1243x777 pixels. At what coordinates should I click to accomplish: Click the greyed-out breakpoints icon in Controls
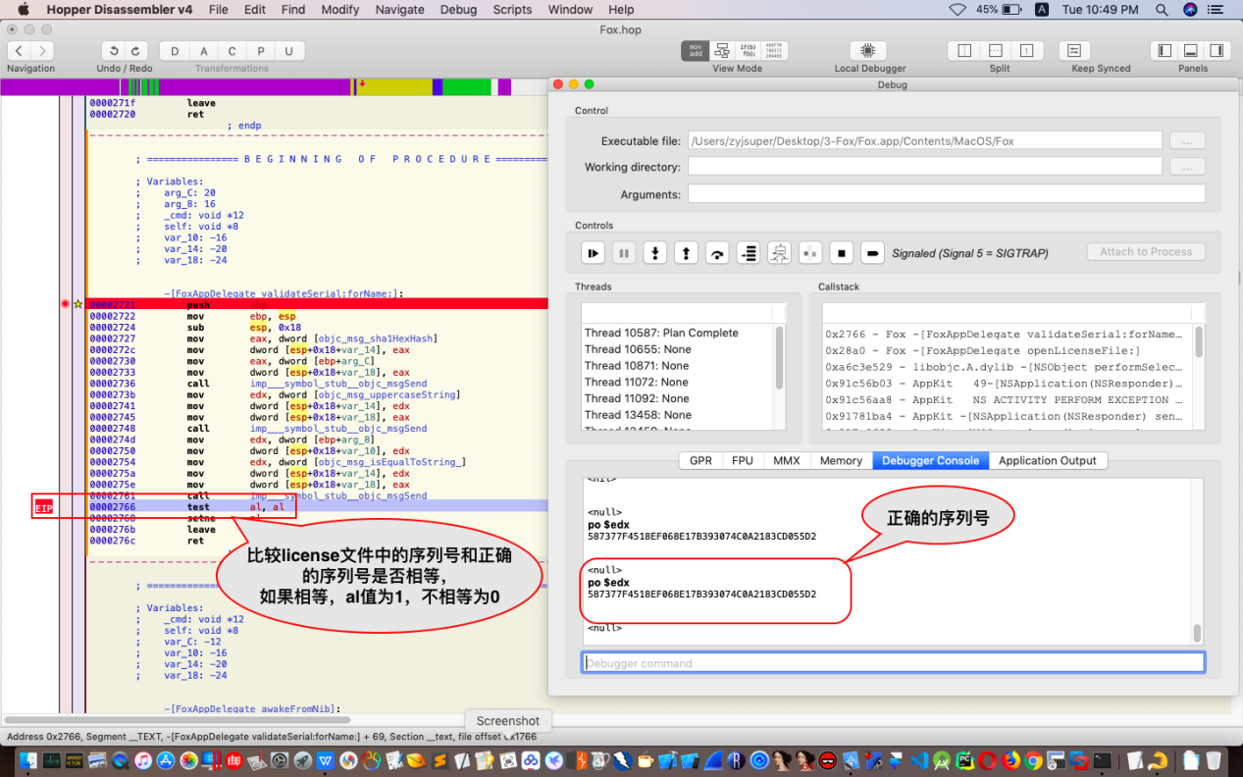click(x=810, y=253)
